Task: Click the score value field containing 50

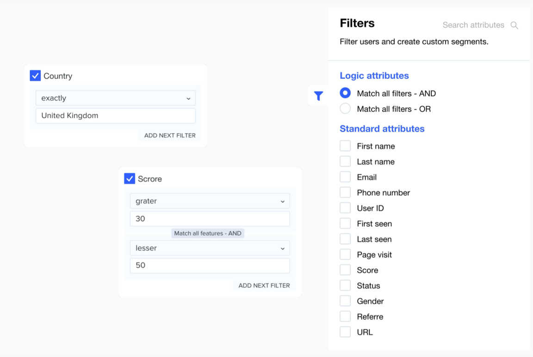Action: [210, 266]
